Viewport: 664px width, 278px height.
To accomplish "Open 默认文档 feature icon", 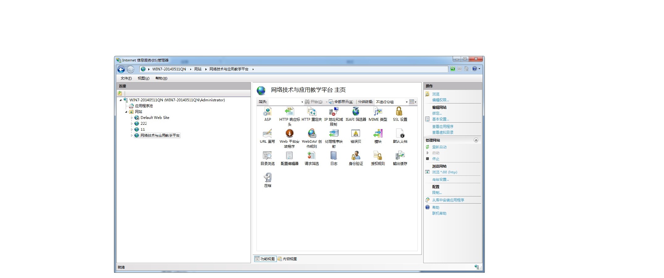I will pyautogui.click(x=400, y=136).
